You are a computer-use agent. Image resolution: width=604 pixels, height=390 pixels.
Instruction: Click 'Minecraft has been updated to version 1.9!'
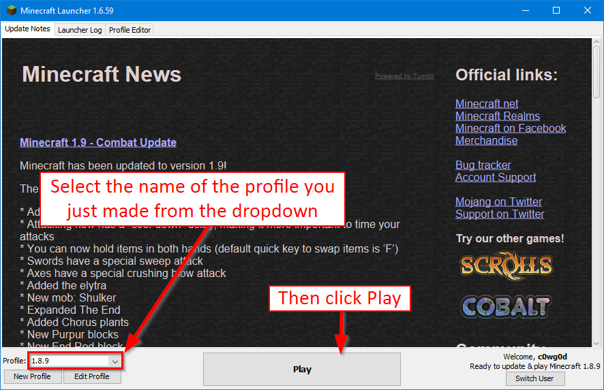coord(123,166)
